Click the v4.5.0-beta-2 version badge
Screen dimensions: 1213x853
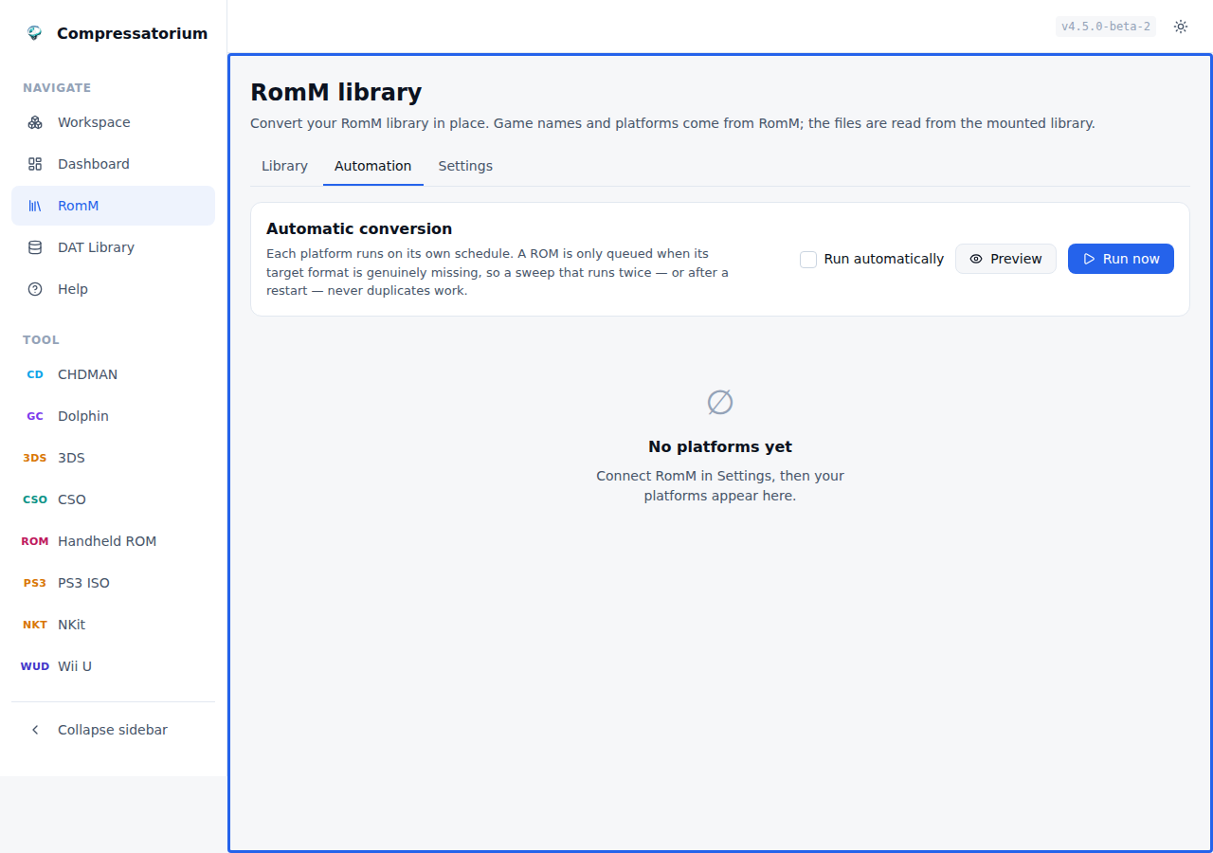coord(1106,27)
